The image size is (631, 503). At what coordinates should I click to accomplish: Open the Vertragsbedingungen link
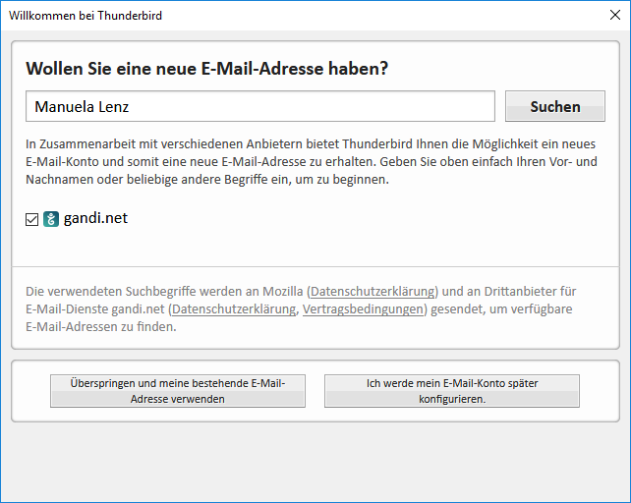[363, 309]
